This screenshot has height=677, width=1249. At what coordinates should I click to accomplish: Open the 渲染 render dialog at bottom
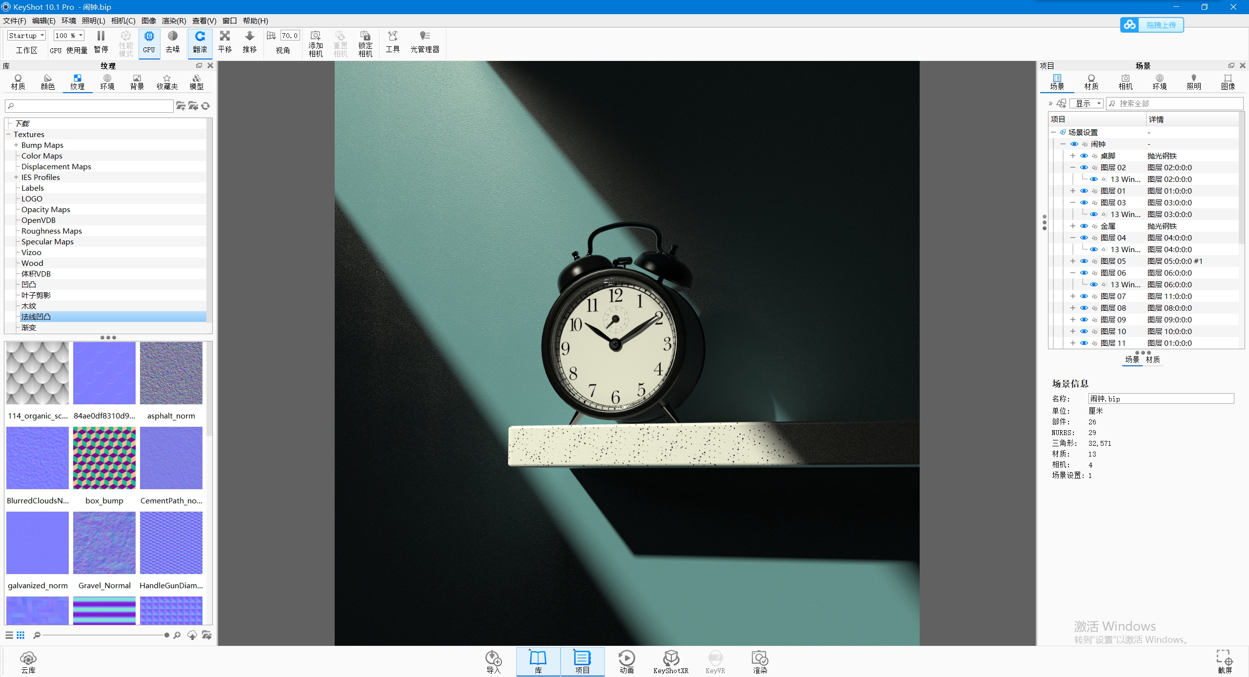click(x=759, y=662)
